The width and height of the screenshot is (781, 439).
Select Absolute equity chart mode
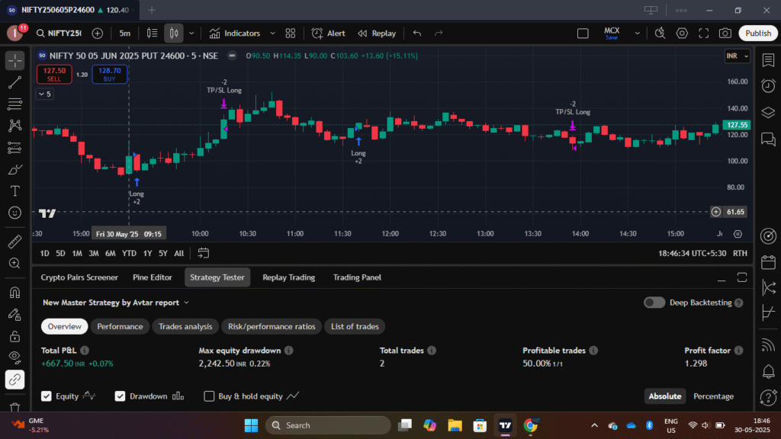coord(665,396)
